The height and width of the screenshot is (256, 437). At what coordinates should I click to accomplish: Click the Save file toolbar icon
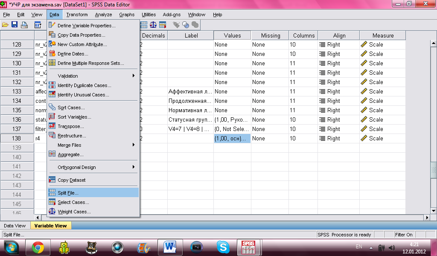point(15,25)
